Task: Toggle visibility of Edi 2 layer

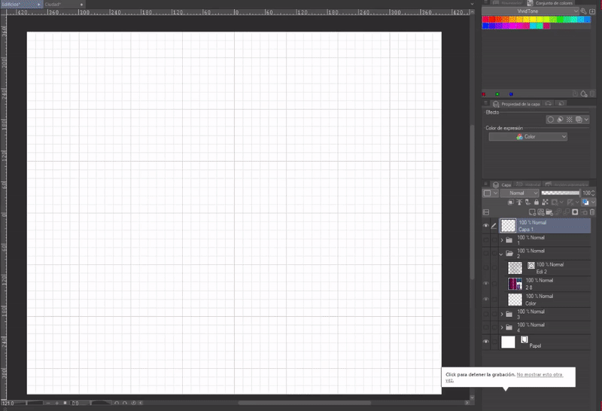Action: point(485,268)
